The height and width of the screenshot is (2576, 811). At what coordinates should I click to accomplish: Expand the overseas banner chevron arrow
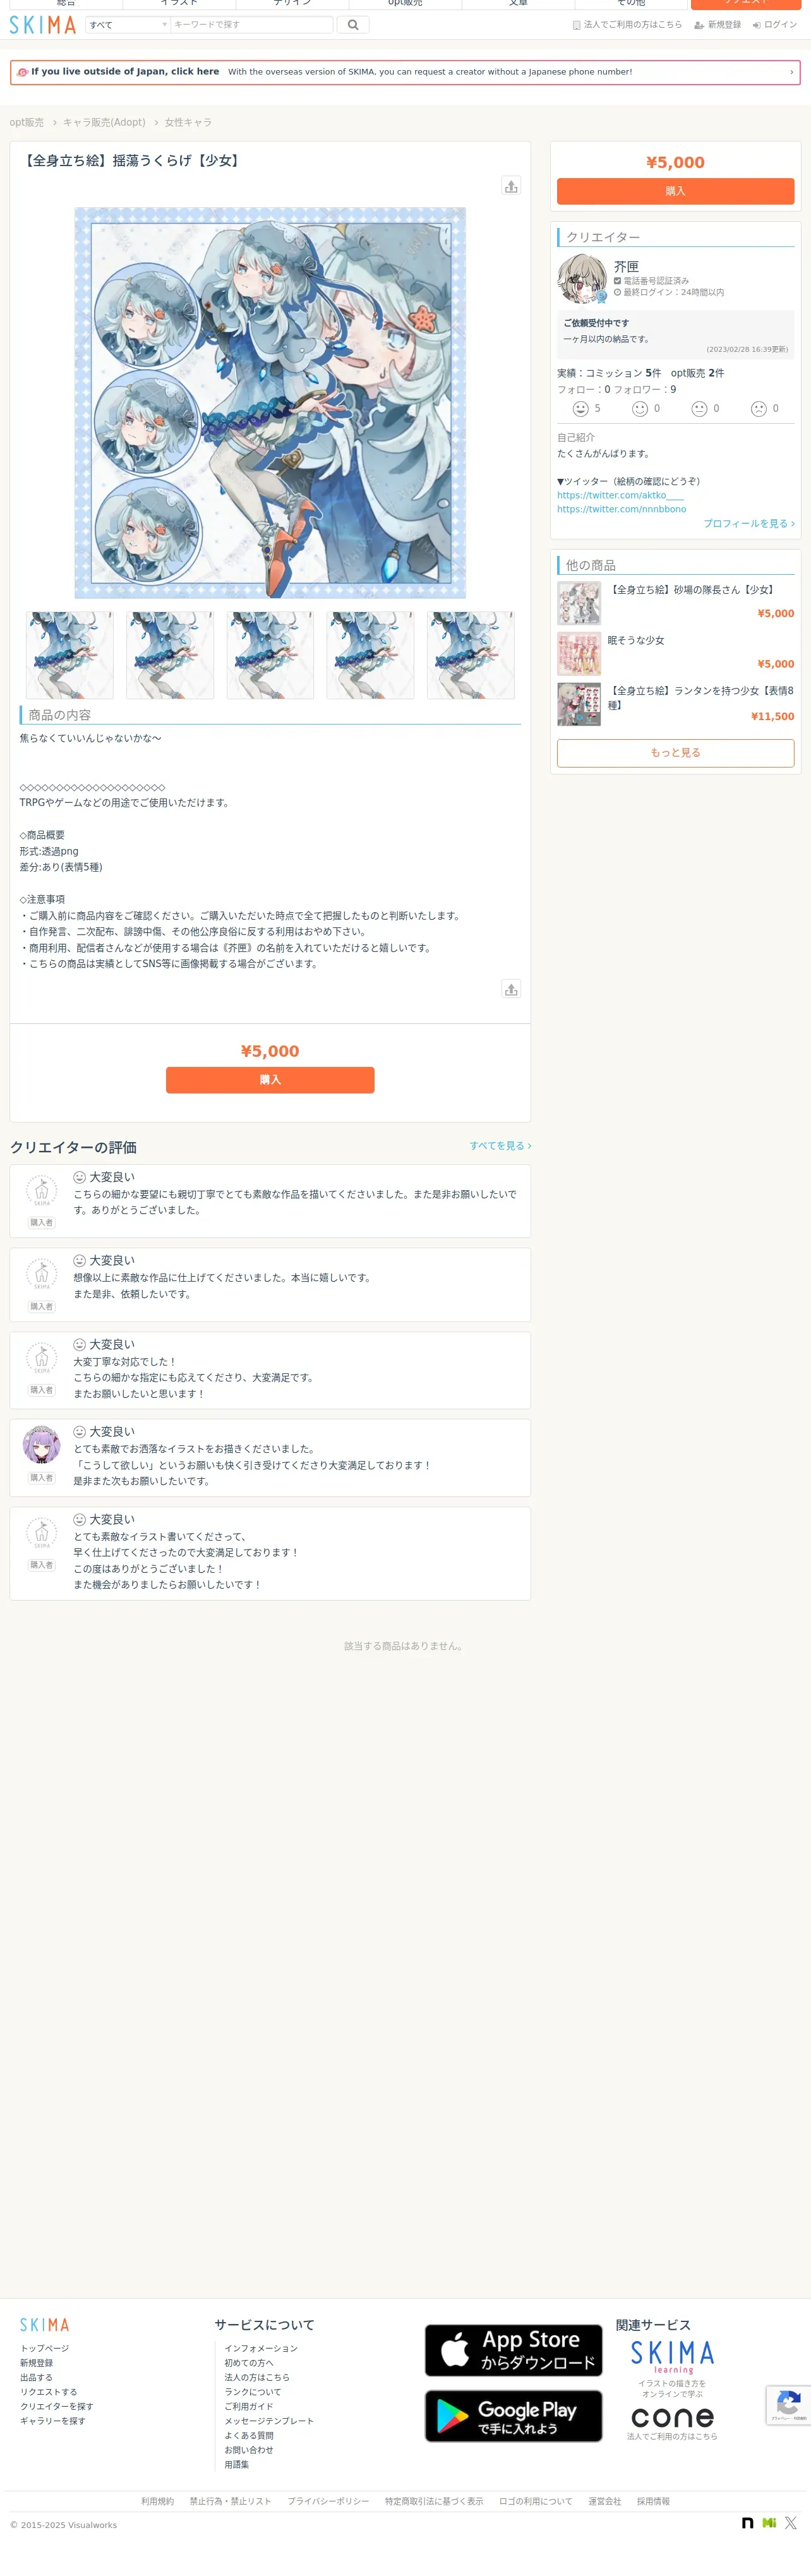791,72
